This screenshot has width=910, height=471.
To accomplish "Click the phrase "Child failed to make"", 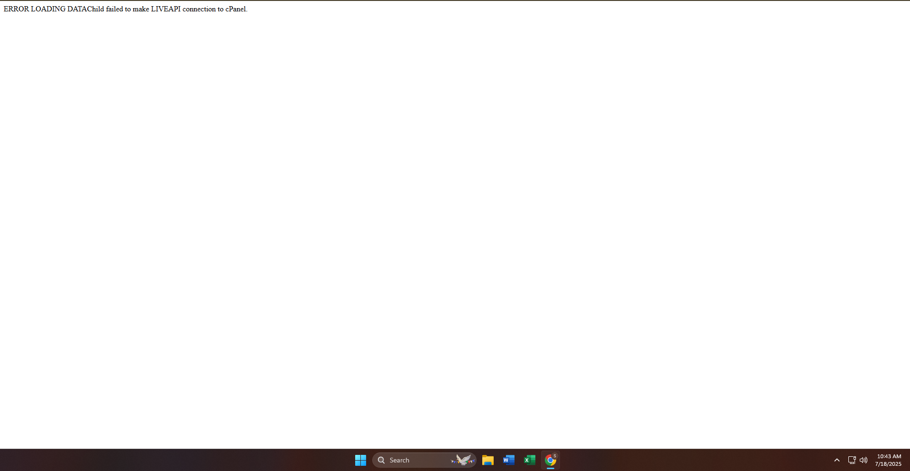I will [118, 9].
